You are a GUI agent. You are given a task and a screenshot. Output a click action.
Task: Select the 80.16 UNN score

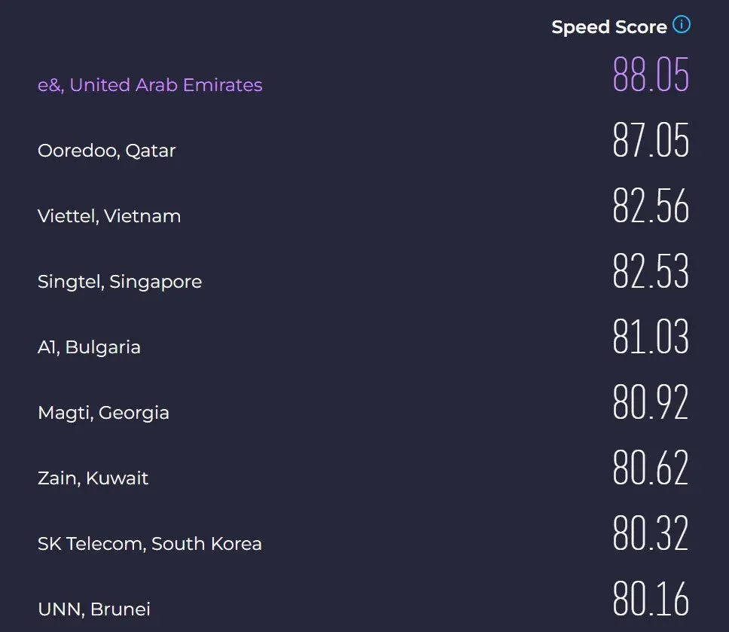point(651,599)
